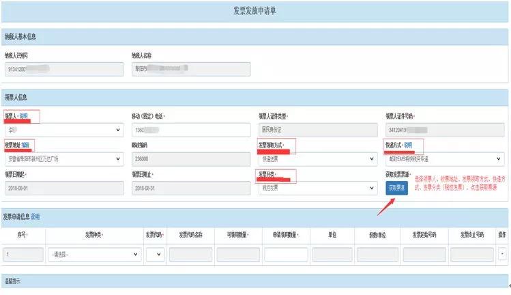This screenshot has height=295, width=511.
Task: Click the 发票发放申请单 page title
Action: tap(254, 11)
